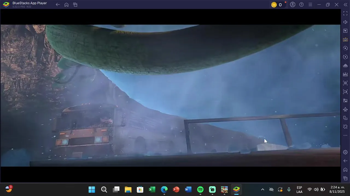
Task: Open PowerPoint from the taskbar
Action: click(x=176, y=189)
